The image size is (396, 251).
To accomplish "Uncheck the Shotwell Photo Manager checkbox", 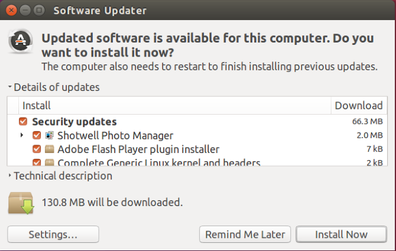I will point(37,135).
